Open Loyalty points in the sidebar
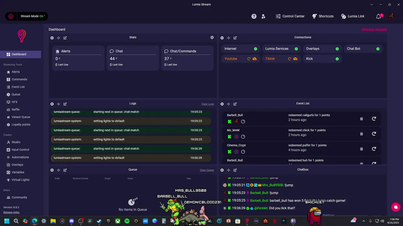Viewport: 403px width, 226px height. [x=20, y=125]
